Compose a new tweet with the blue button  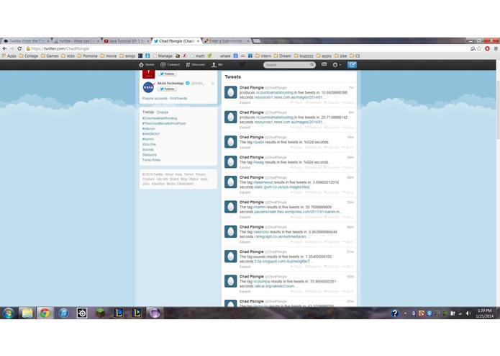(x=352, y=65)
